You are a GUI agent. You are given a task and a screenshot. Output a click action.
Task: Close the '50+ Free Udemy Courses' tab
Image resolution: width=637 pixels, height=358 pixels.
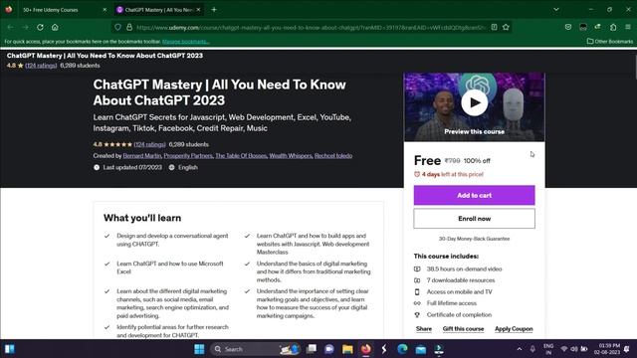tap(105, 9)
